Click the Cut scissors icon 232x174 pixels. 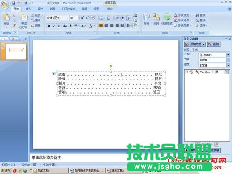14,15
